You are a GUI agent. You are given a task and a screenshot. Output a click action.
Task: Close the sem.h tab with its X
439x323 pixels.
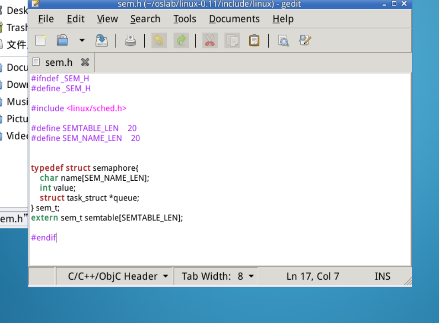(85, 62)
